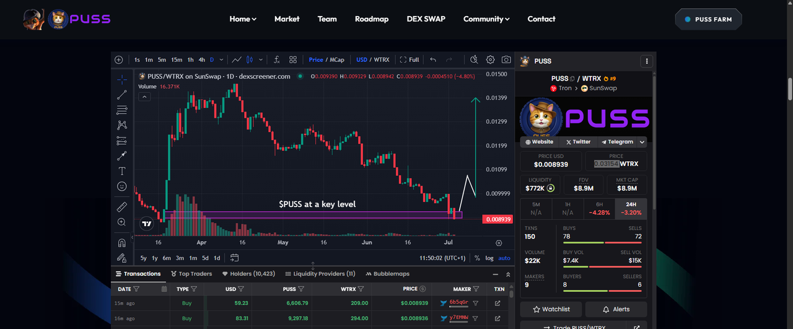
Task: Click the redo arrow in chart toolbar
Action: (449, 59)
